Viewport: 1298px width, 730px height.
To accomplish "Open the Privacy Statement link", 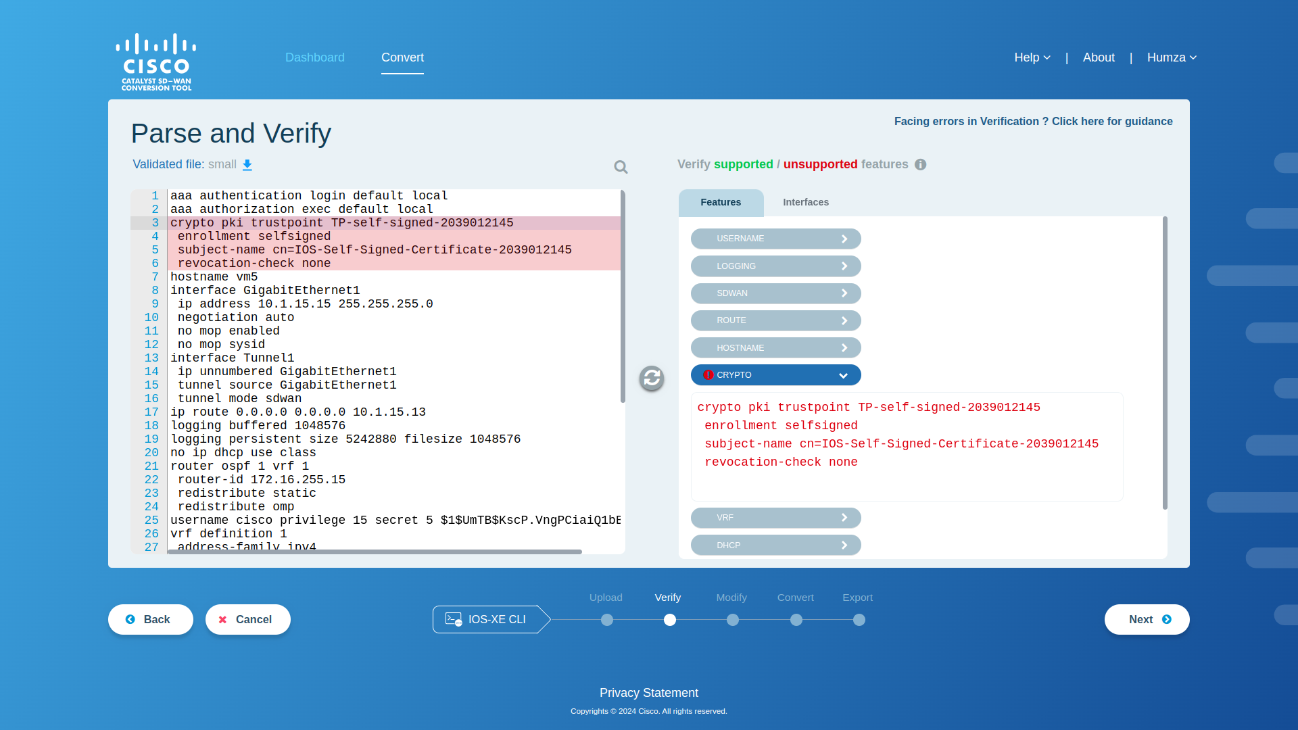I will tap(649, 693).
